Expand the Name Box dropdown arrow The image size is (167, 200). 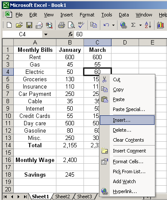click(46, 35)
